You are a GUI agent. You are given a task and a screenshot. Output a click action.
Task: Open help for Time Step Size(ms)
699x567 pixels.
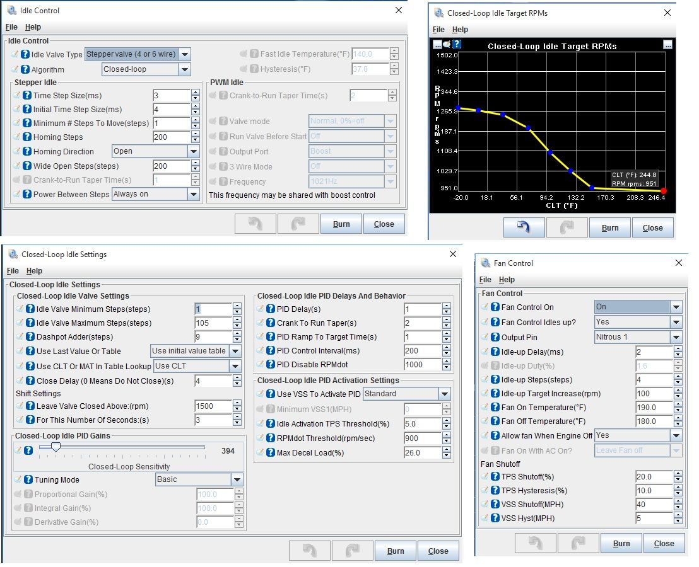27,95
